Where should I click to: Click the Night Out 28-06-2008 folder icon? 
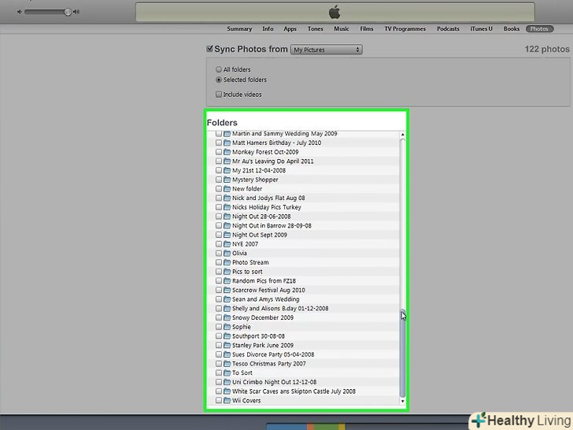(x=227, y=216)
